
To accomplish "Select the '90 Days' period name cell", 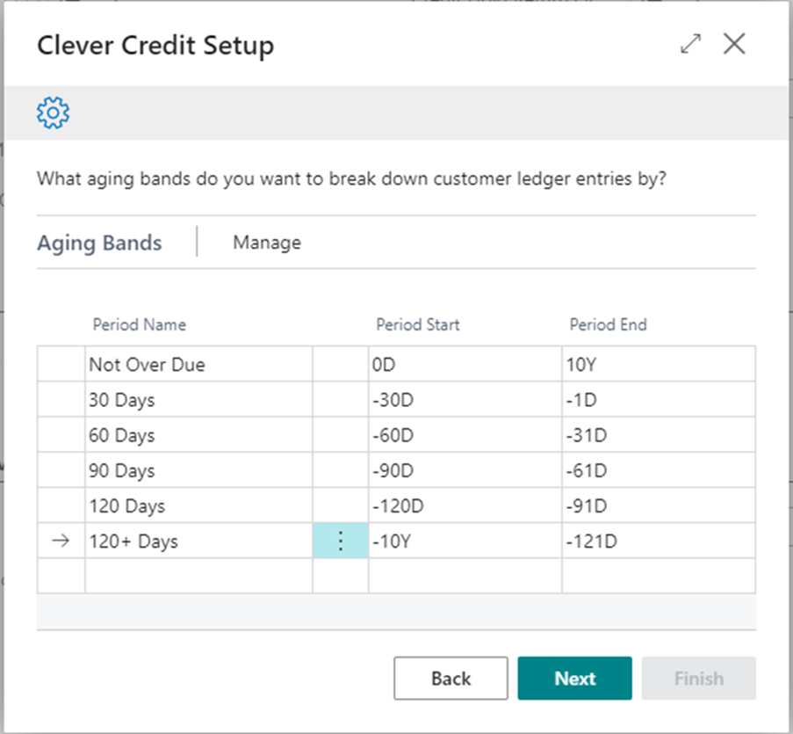I will 198,470.
